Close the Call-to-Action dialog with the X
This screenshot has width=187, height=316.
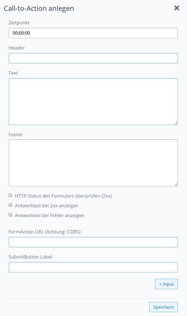177,8
